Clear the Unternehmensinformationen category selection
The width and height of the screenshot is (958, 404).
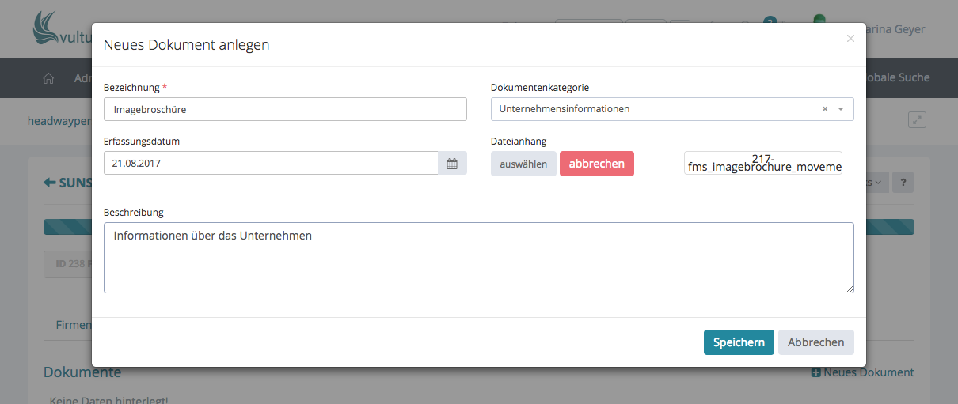pyautogui.click(x=824, y=109)
